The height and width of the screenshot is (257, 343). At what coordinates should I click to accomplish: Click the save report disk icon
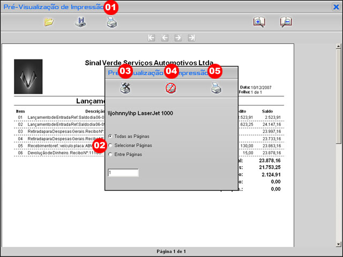point(79,22)
